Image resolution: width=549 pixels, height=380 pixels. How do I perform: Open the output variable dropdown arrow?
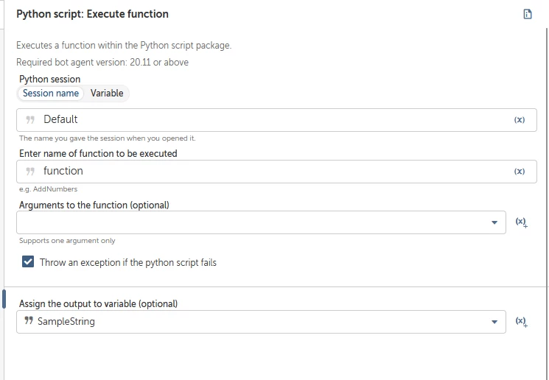[494, 322]
